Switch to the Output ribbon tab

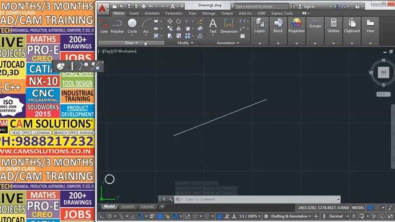pyautogui.click(x=227, y=13)
